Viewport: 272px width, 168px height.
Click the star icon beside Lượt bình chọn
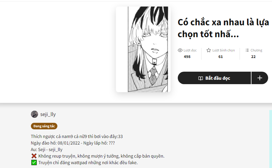pos(208,50)
